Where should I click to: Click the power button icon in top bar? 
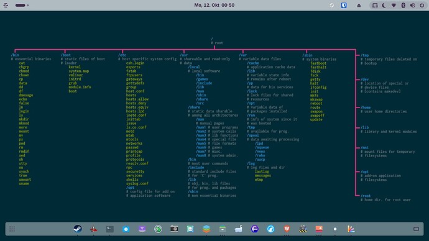tap(422, 5)
